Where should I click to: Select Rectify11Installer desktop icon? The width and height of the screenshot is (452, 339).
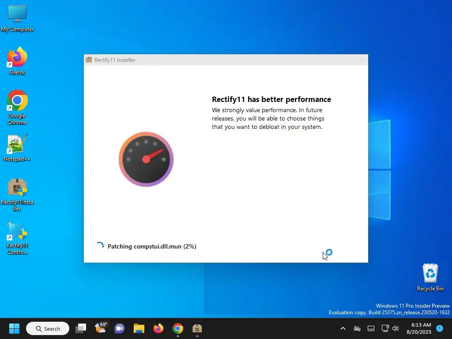tap(17, 195)
